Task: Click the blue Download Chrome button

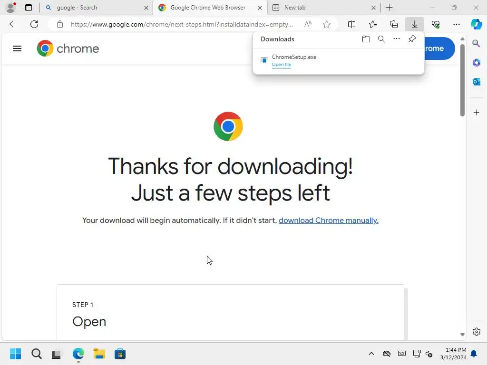Action: coord(439,48)
